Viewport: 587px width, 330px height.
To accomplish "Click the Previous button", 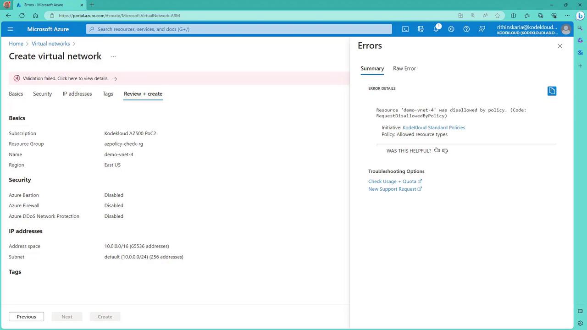I will 26,317.
